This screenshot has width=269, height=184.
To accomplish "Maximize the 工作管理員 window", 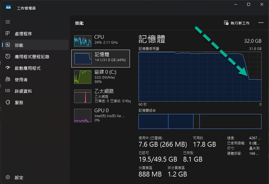I will click(x=249, y=4).
